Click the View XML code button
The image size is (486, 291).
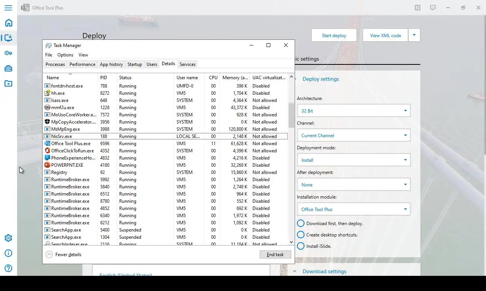pos(385,35)
